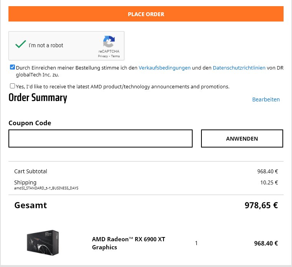Click Bearbeiten to edit the order
The image size is (292, 267).
coord(266,100)
